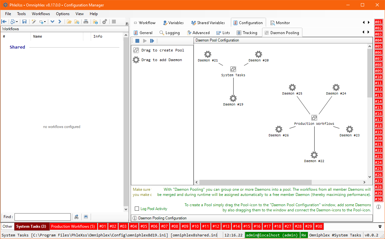Select Daemon #21 gear icon

(208, 54)
